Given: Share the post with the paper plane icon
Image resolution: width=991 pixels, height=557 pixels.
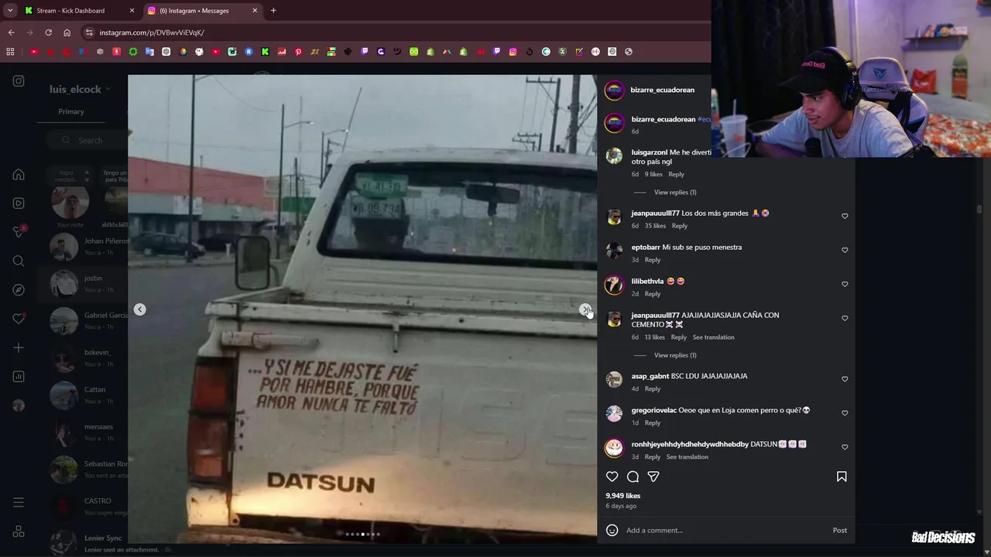Looking at the screenshot, I should click(653, 477).
